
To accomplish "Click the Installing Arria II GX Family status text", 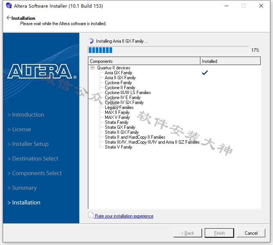I will [122, 41].
